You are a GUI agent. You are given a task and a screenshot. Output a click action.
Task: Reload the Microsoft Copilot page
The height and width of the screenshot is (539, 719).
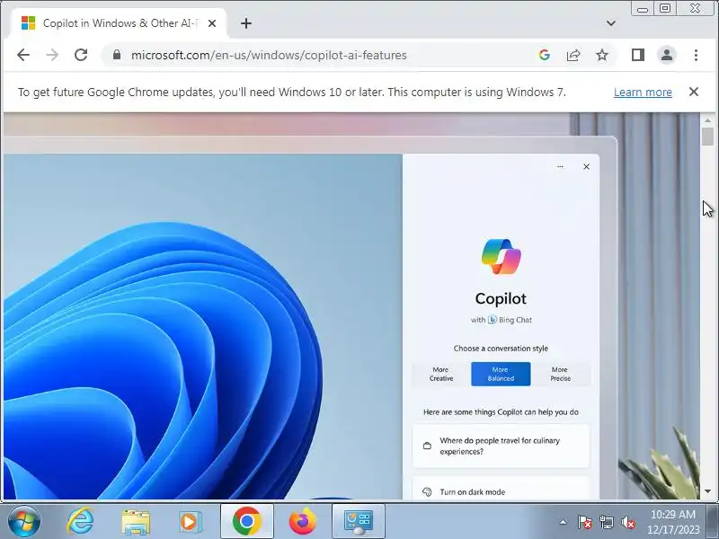coord(81,55)
